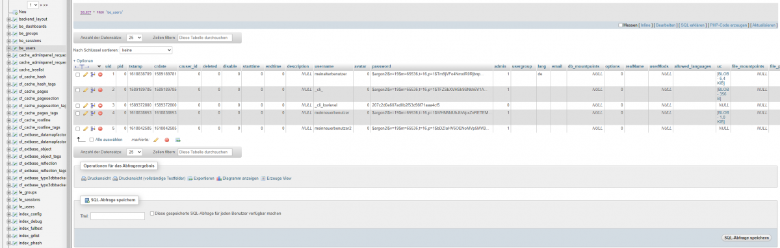780x248 pixels.
Task: Open be_dashboards table in sidebar
Action: tap(32, 26)
